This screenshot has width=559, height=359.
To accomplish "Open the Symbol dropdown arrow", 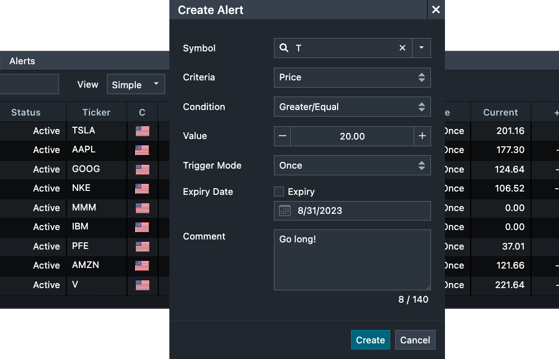I will tap(421, 48).
